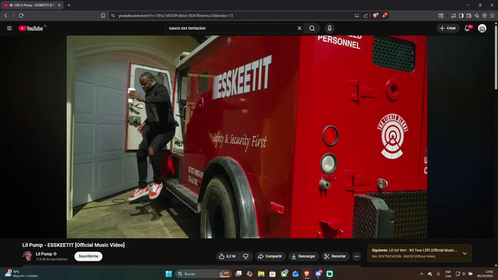Viewport: 498px width, 280px height.
Task: Open the browser tab search icon
Action: pyautogui.click(x=441, y=16)
